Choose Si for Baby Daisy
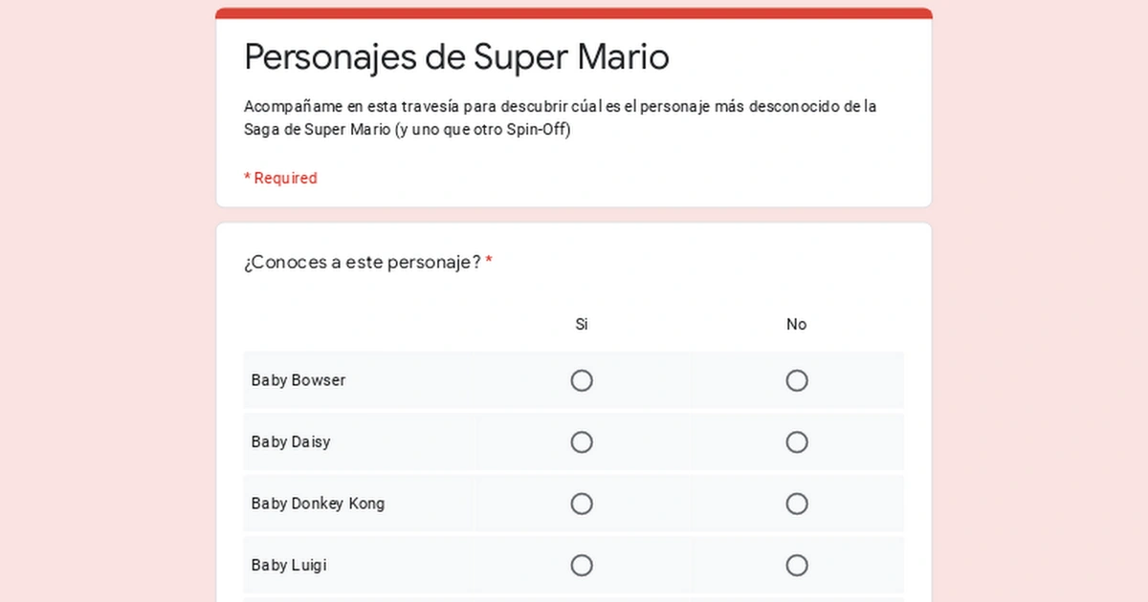The height and width of the screenshot is (602, 1148). tap(582, 442)
